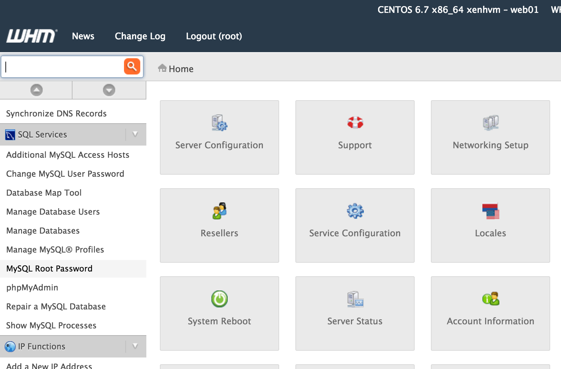561x369 pixels.
Task: Open the Change Log page
Action: tap(140, 36)
